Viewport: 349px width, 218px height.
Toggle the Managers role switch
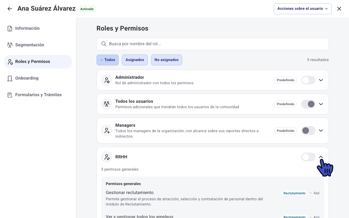point(308,131)
